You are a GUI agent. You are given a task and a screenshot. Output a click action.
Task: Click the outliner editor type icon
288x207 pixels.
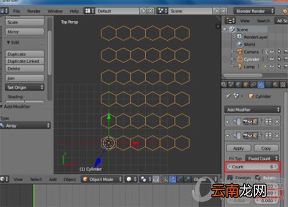pyautogui.click(x=230, y=21)
